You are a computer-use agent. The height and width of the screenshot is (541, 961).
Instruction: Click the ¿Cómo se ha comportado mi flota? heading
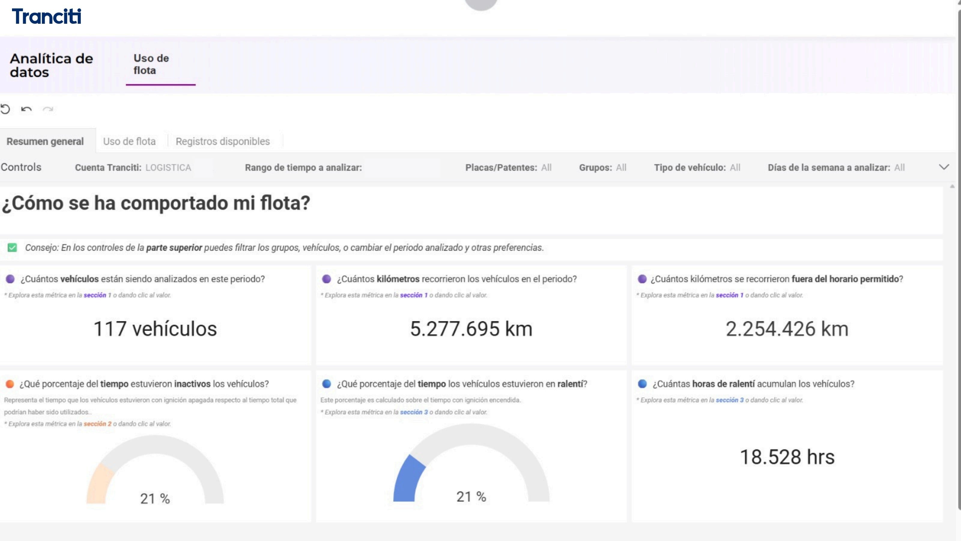(x=156, y=203)
